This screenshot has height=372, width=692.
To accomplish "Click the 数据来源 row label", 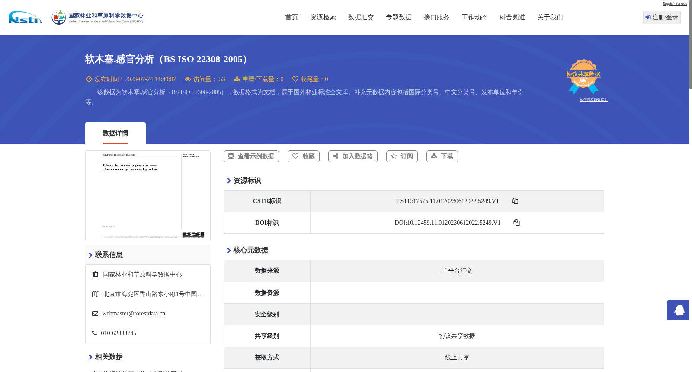I will click(267, 271).
